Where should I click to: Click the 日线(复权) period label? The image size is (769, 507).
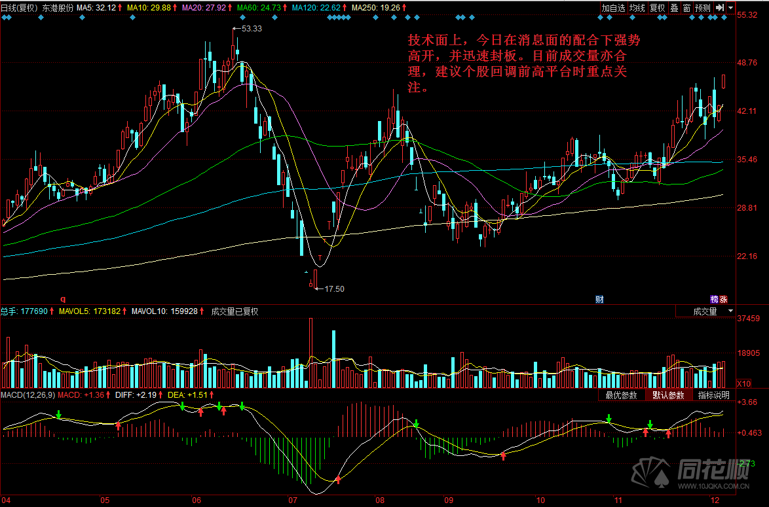point(20,8)
